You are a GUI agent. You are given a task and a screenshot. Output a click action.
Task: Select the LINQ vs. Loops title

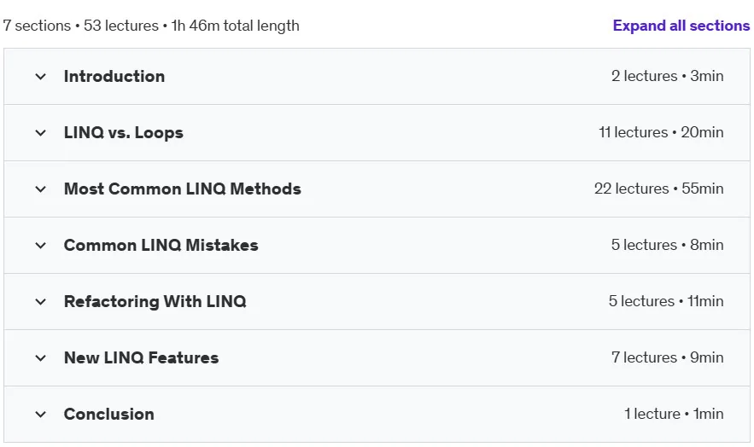pyautogui.click(x=124, y=132)
